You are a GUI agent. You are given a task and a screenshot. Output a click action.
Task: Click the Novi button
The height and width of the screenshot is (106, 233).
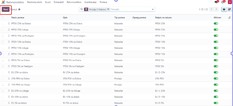tap(6, 9)
